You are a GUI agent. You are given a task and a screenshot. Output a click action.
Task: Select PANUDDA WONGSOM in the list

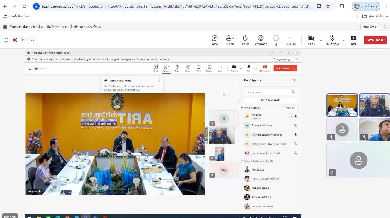point(270,179)
